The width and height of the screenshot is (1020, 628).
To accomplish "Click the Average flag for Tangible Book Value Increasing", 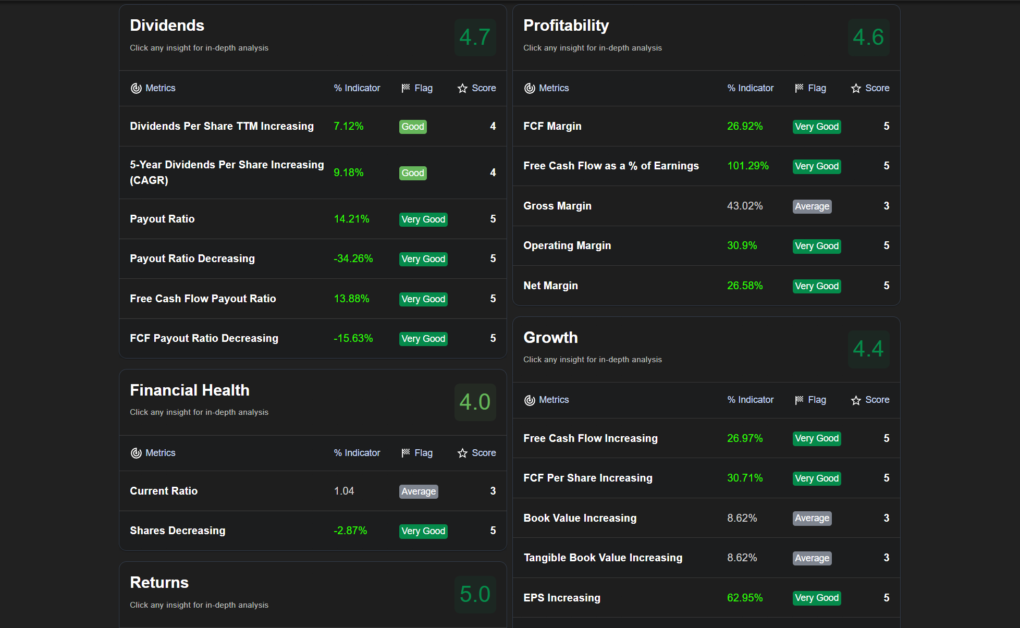I will click(812, 558).
